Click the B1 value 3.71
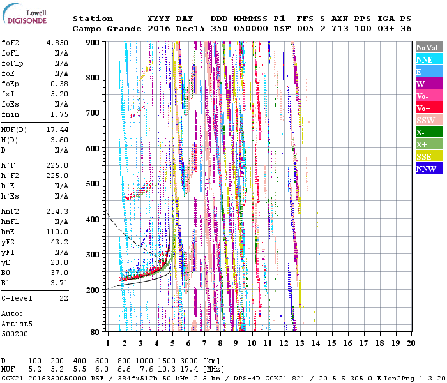447x383 pixels. (59, 283)
